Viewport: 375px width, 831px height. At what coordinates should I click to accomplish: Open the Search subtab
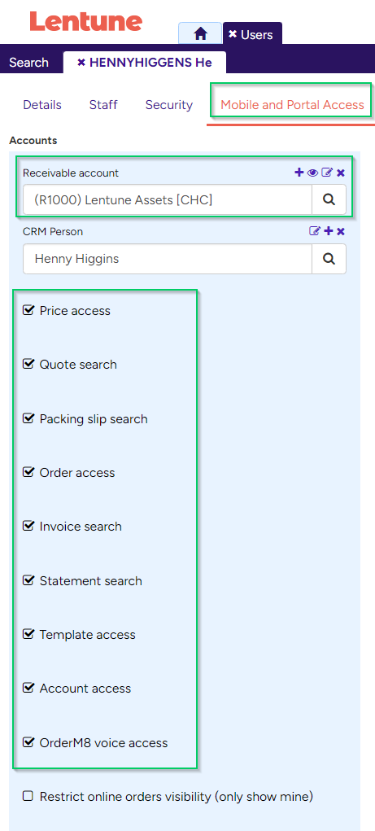point(28,63)
